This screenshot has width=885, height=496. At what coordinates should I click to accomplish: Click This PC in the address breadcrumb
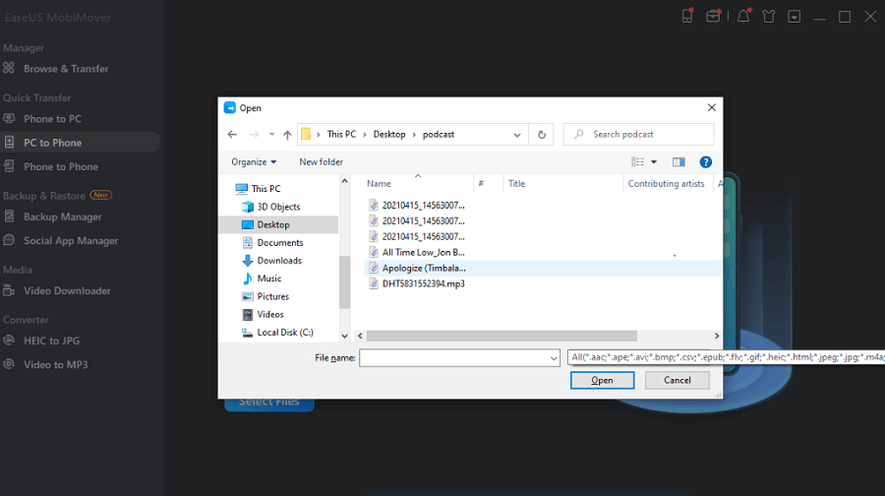click(x=341, y=135)
